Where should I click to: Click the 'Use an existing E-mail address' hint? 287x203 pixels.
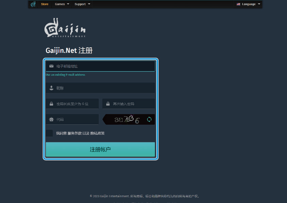coord(65,75)
